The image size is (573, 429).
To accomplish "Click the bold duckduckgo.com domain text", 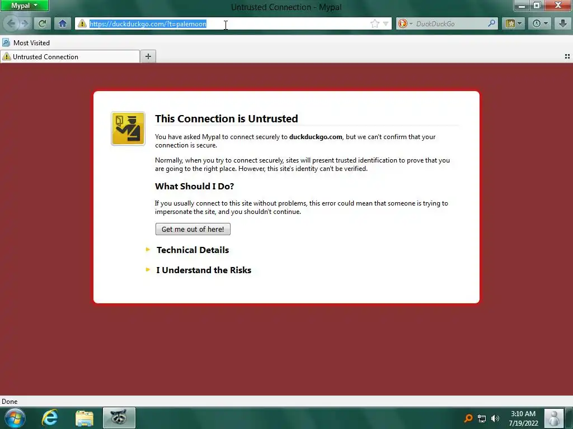I will coord(316,137).
